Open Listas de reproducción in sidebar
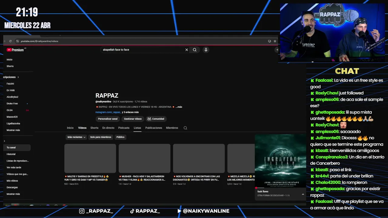Image resolution: width=388 pixels, height=218 pixels. click(x=18, y=161)
